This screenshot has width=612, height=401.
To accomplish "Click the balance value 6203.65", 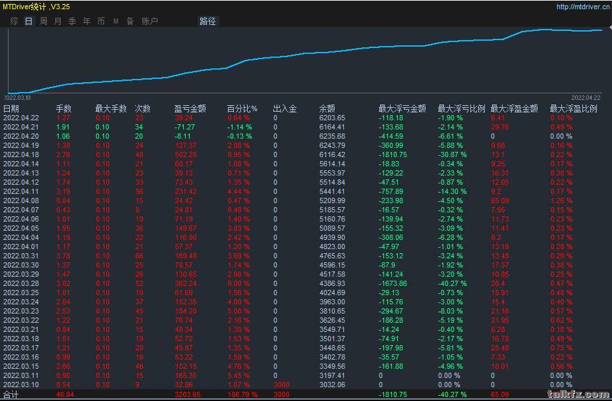I will [332, 118].
